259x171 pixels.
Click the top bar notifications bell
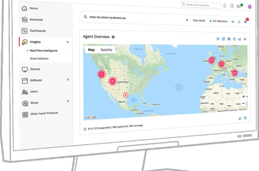pyautogui.click(x=225, y=6)
